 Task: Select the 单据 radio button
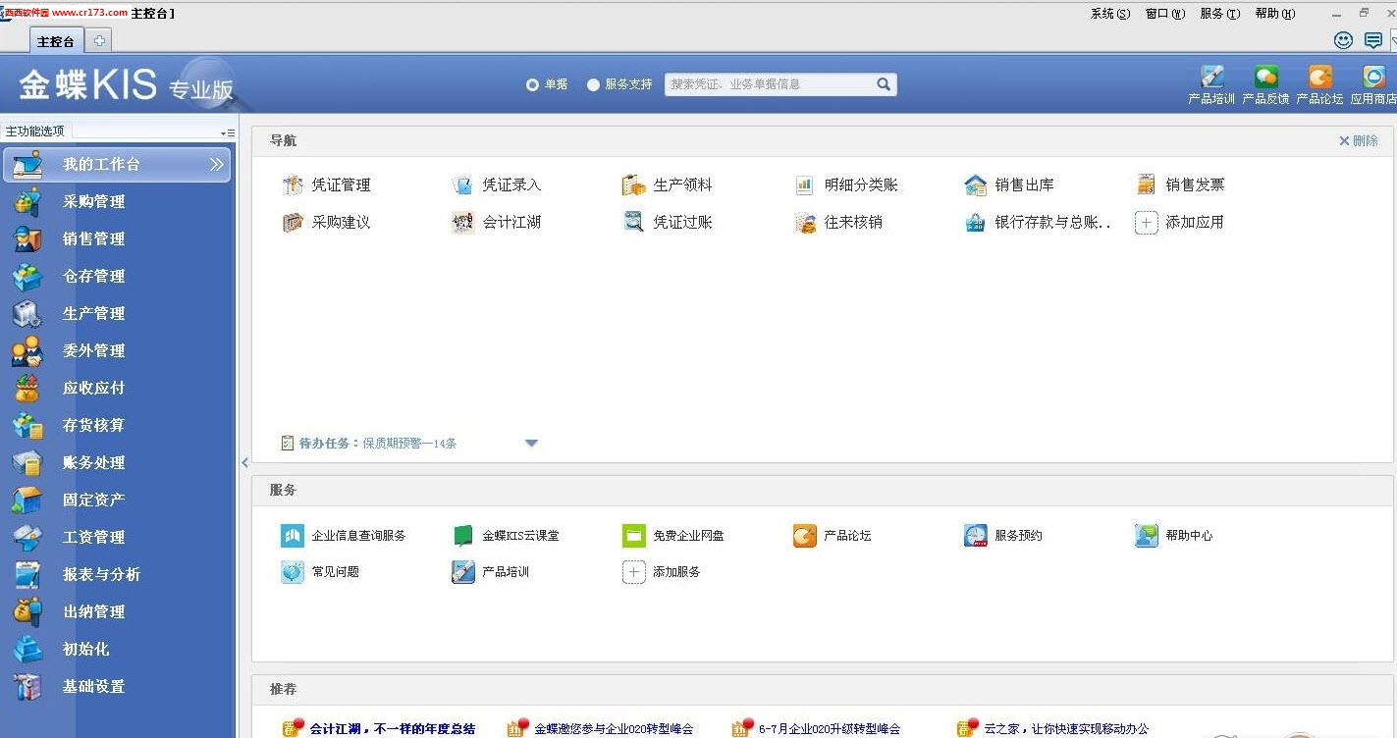532,84
